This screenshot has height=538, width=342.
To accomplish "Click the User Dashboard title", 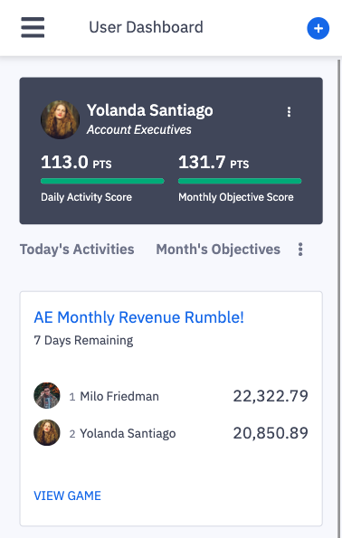I will click(x=146, y=27).
